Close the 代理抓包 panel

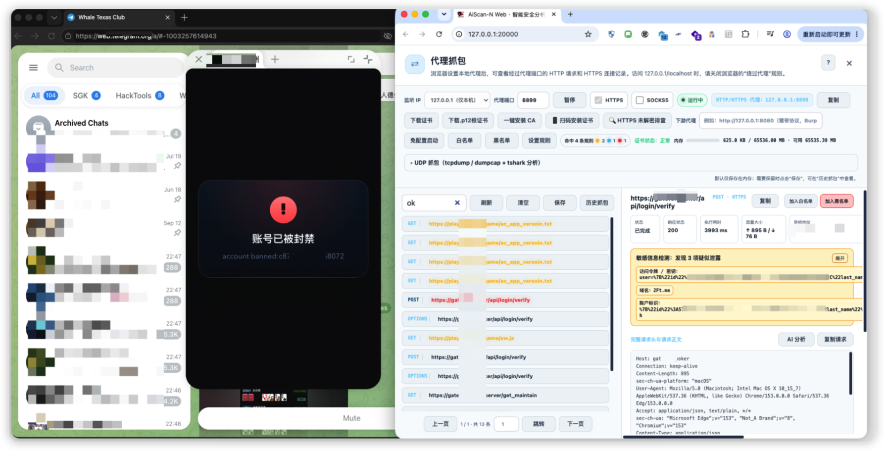(x=849, y=63)
